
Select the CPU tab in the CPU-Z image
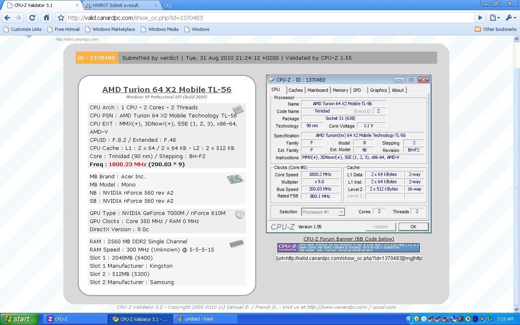point(275,90)
